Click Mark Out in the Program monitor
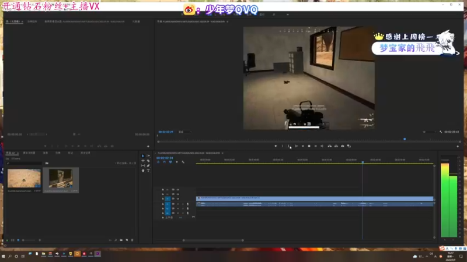This screenshot has width=467, height=262. (x=288, y=146)
